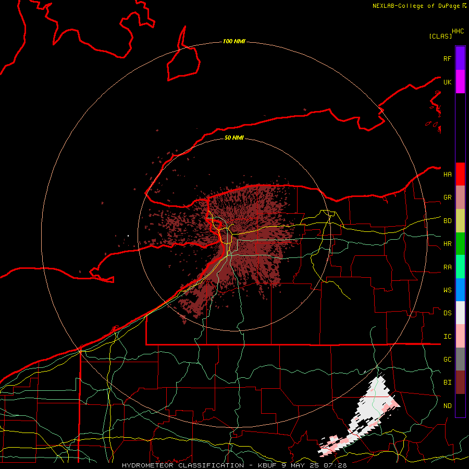Screen dimensions: 469x469
Task: Click the UK legend label
Action: [447, 82]
